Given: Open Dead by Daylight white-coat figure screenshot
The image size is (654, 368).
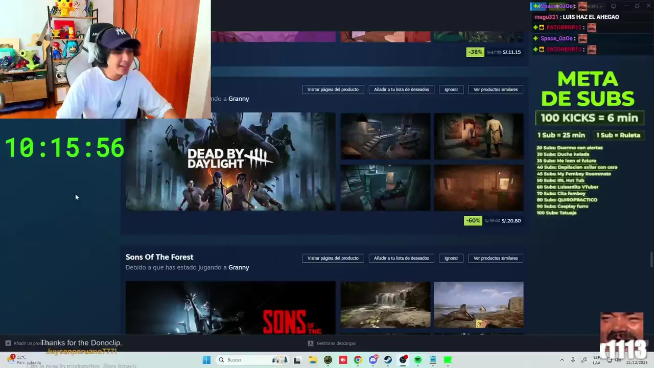Looking at the screenshot, I should pyautogui.click(x=479, y=136).
